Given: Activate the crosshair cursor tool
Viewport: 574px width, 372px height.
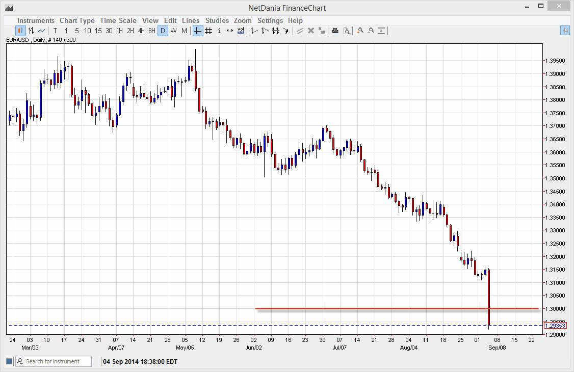Looking at the screenshot, I should (x=197, y=31).
